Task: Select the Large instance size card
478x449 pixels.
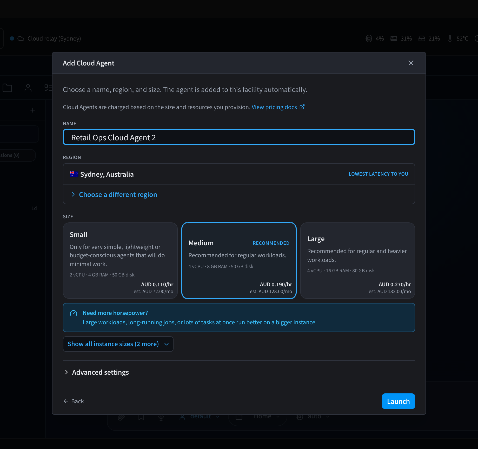Action: 357,260
